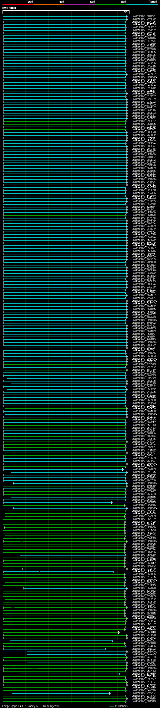Screen dimensions: 160x708
Task: Select hit label UniRef100_C4QB62
Action: 143,119
